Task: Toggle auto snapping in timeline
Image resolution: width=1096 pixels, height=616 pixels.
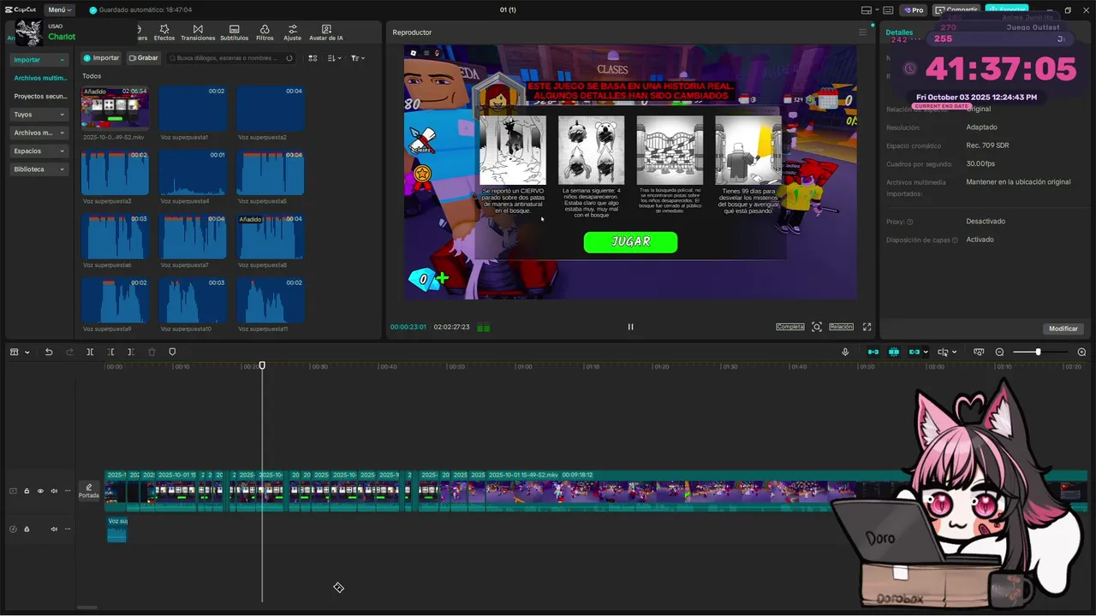Action: pyautogui.click(x=894, y=352)
